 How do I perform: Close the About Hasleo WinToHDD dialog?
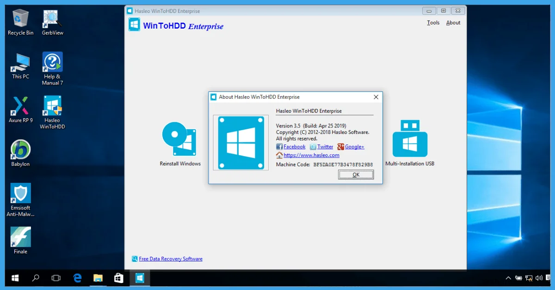click(x=376, y=97)
